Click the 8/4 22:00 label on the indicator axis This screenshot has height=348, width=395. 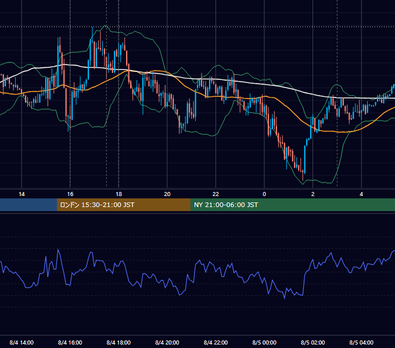click(x=216, y=343)
